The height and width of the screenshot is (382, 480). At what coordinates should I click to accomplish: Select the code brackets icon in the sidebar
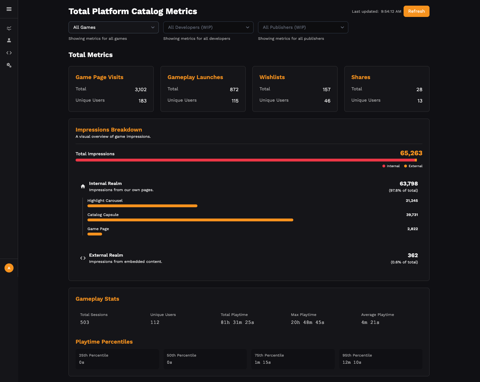tap(9, 53)
